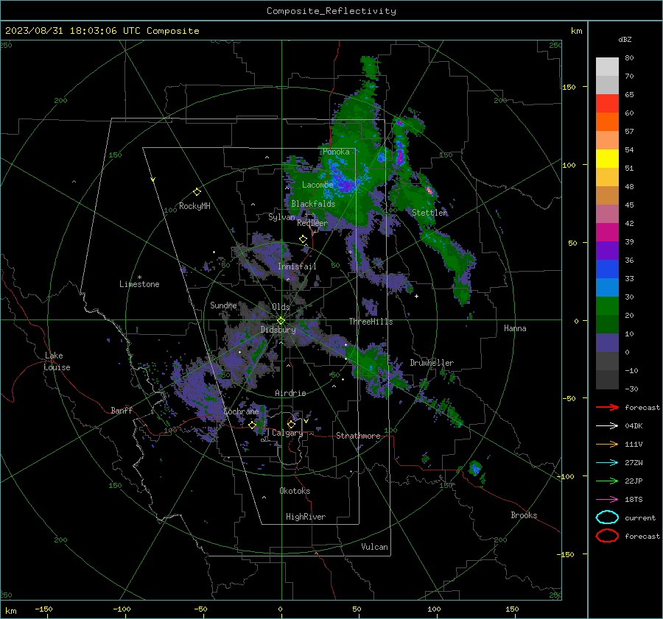Select the slate purple 0-10 dBZ swatch
This screenshot has height=619, width=663.
(607, 343)
